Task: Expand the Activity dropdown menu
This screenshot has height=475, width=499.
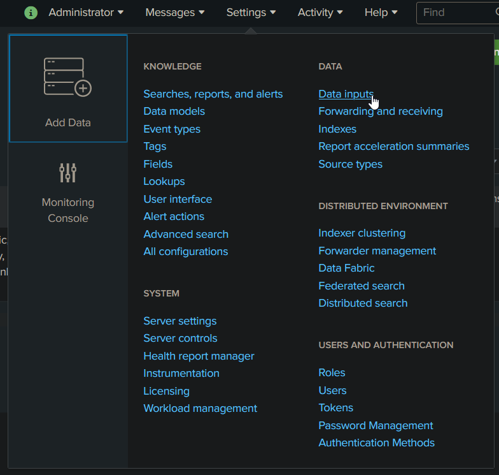Action: click(320, 13)
